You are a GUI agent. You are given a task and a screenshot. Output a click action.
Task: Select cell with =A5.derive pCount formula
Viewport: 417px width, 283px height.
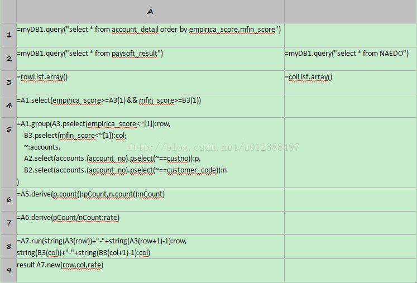point(150,199)
